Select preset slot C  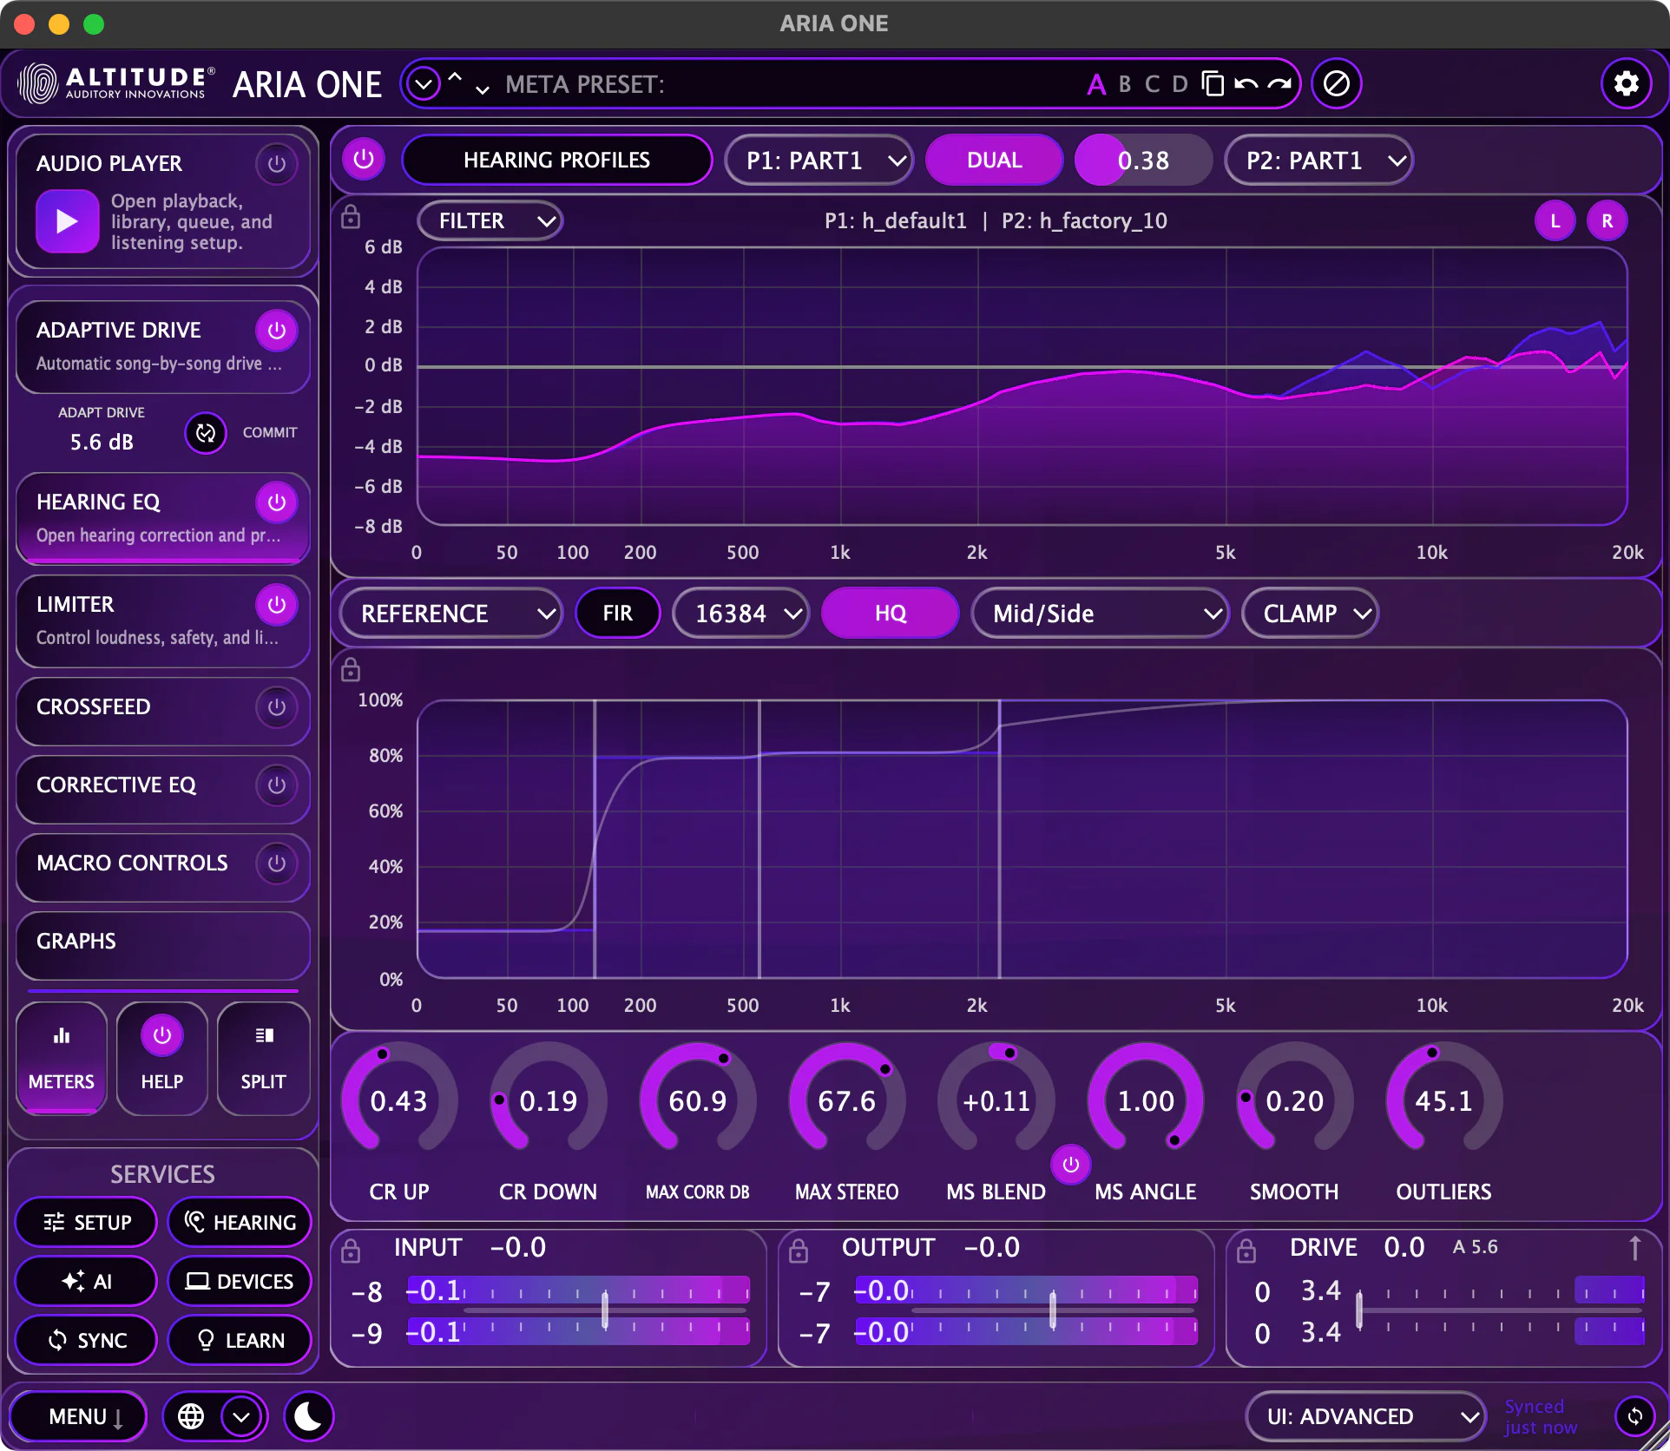coord(1152,84)
